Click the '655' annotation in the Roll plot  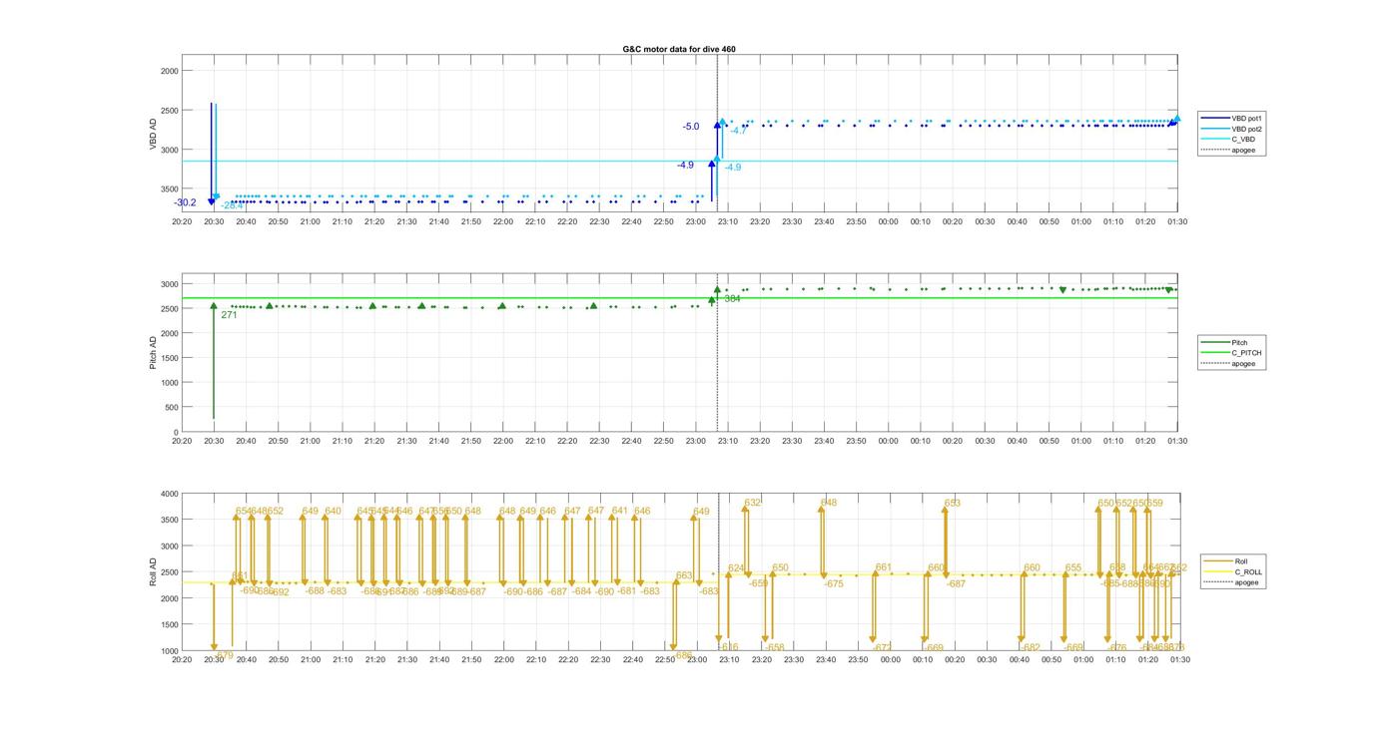(1072, 568)
